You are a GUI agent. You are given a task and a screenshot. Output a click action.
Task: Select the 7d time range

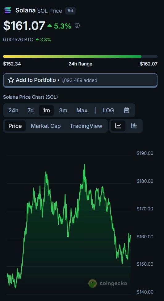tap(31, 110)
